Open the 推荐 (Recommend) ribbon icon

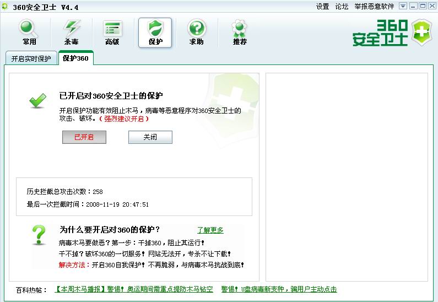[240, 32]
